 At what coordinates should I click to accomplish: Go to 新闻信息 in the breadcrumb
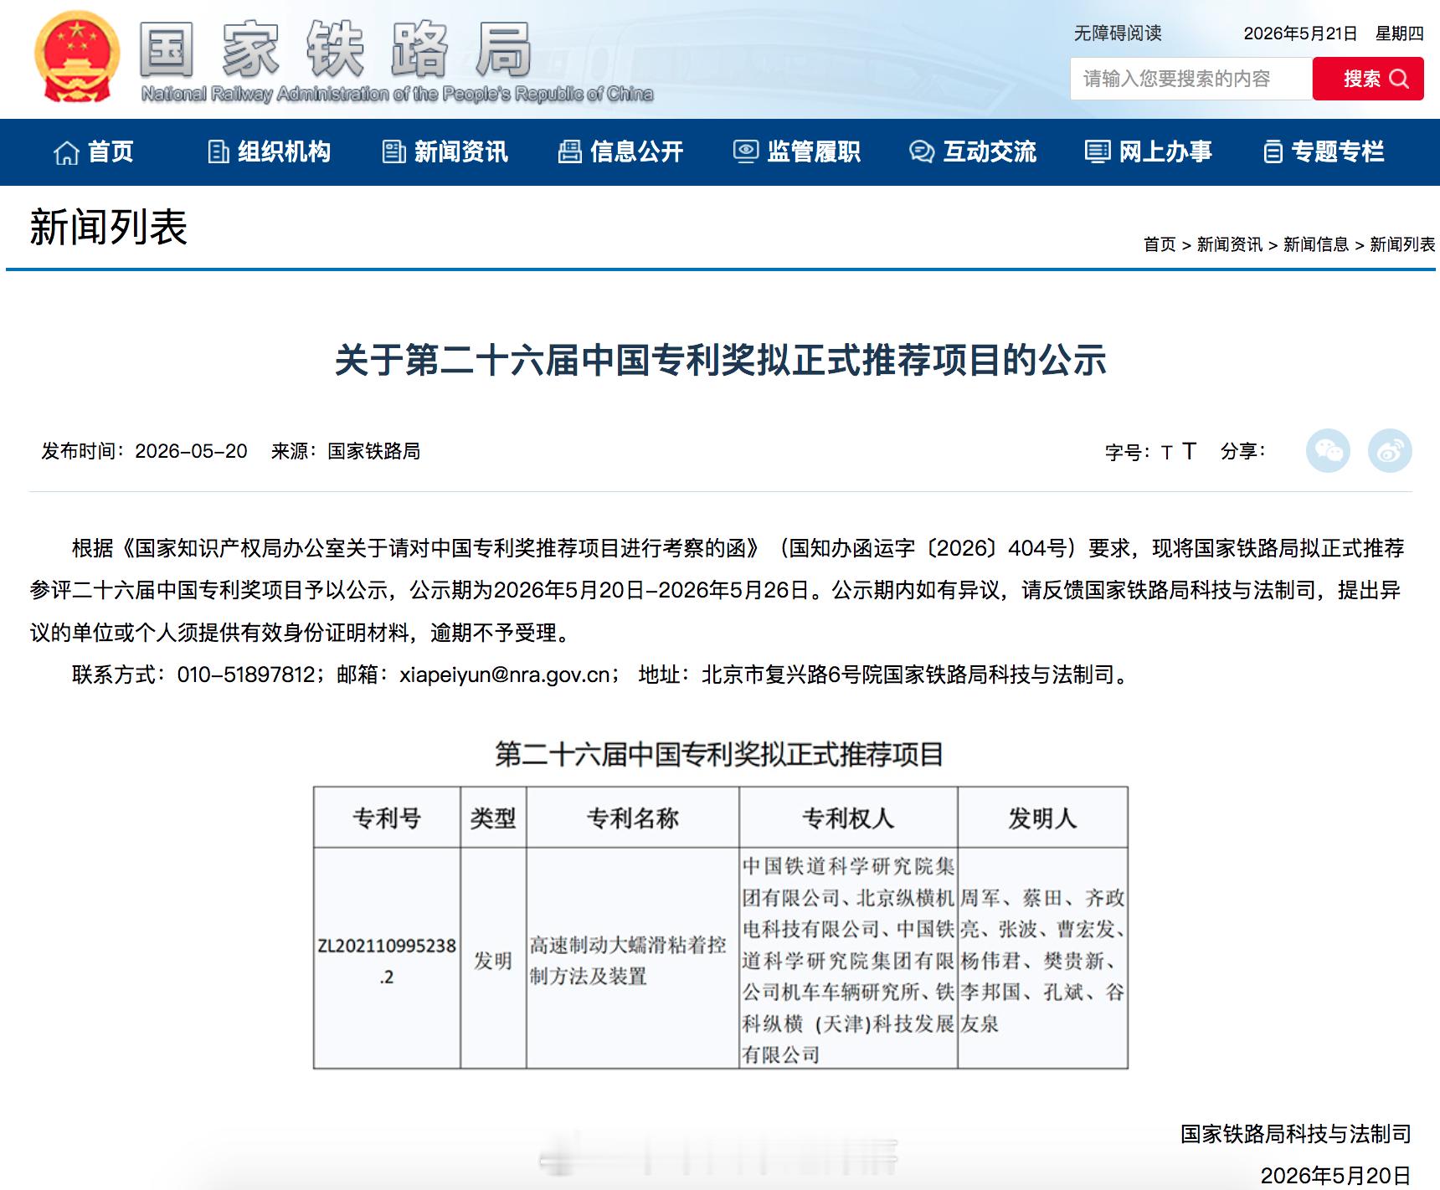pos(1315,244)
